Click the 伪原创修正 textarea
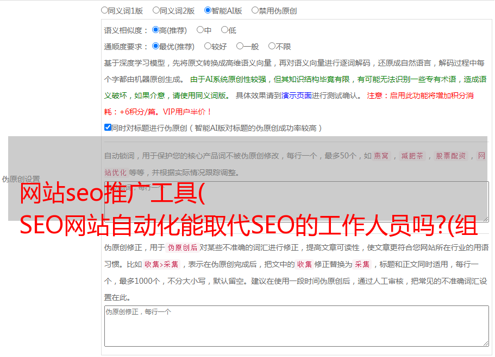This screenshot has width=495, height=357. (297, 326)
